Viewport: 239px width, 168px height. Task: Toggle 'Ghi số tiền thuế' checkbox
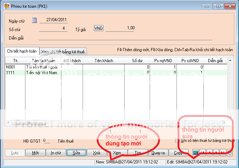[177, 140]
